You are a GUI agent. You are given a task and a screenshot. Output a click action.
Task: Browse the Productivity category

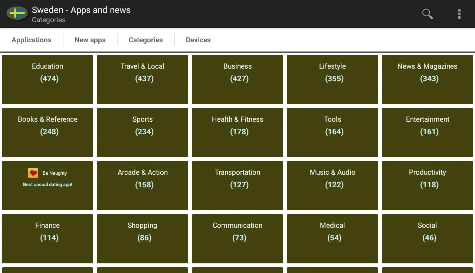427,185
